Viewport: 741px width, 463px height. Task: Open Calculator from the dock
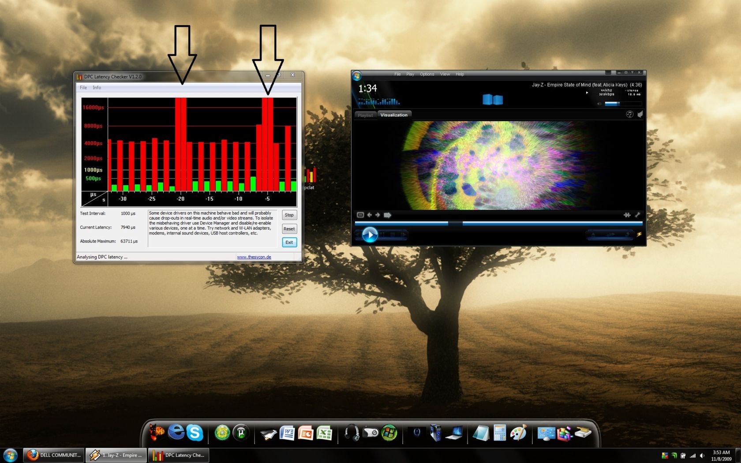click(x=500, y=433)
